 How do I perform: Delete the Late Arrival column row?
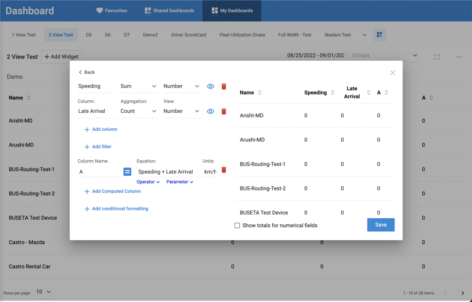pos(224,111)
